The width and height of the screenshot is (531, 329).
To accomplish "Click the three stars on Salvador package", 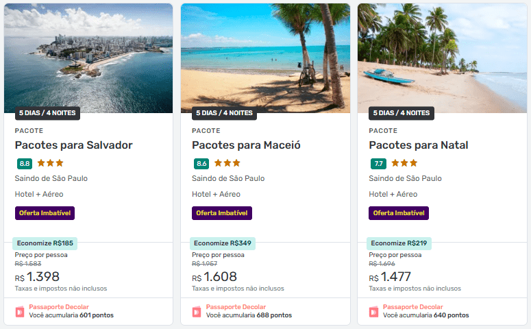I will pos(51,163).
